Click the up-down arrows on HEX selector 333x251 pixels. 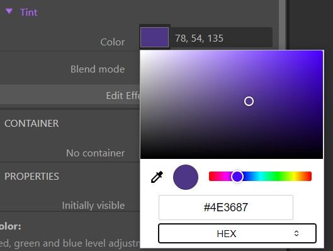coord(296,233)
